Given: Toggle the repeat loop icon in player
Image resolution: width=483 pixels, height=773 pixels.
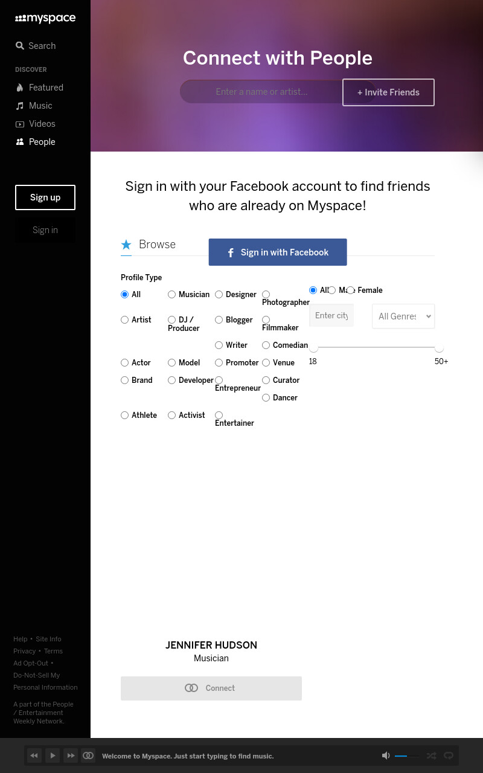Looking at the screenshot, I should click(449, 755).
